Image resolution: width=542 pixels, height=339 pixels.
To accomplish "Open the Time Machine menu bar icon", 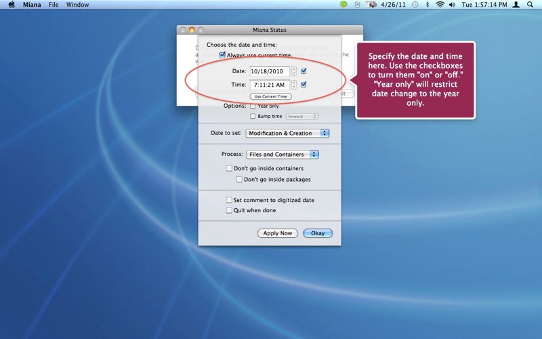I will (x=415, y=5).
